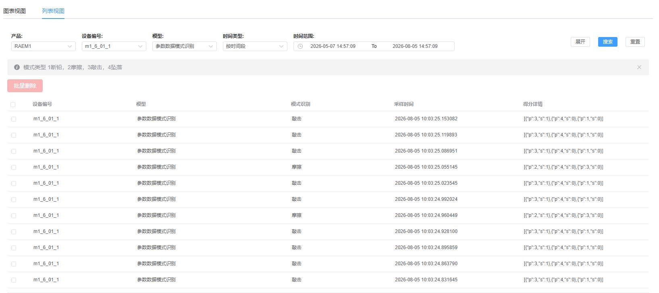Click sampling time 2026-08-05 10:03:25.153082
Screen dimensions: 659x293
click(426, 119)
